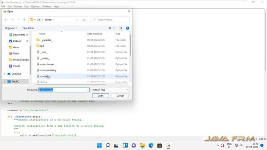Open the Format menu in IDLE

pyautogui.click(x=18, y=7)
